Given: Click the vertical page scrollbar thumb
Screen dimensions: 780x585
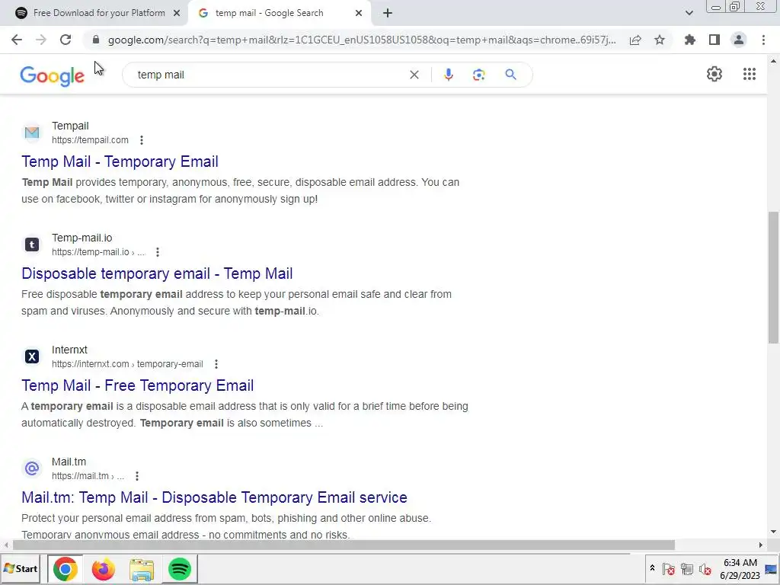Looking at the screenshot, I should [773, 277].
